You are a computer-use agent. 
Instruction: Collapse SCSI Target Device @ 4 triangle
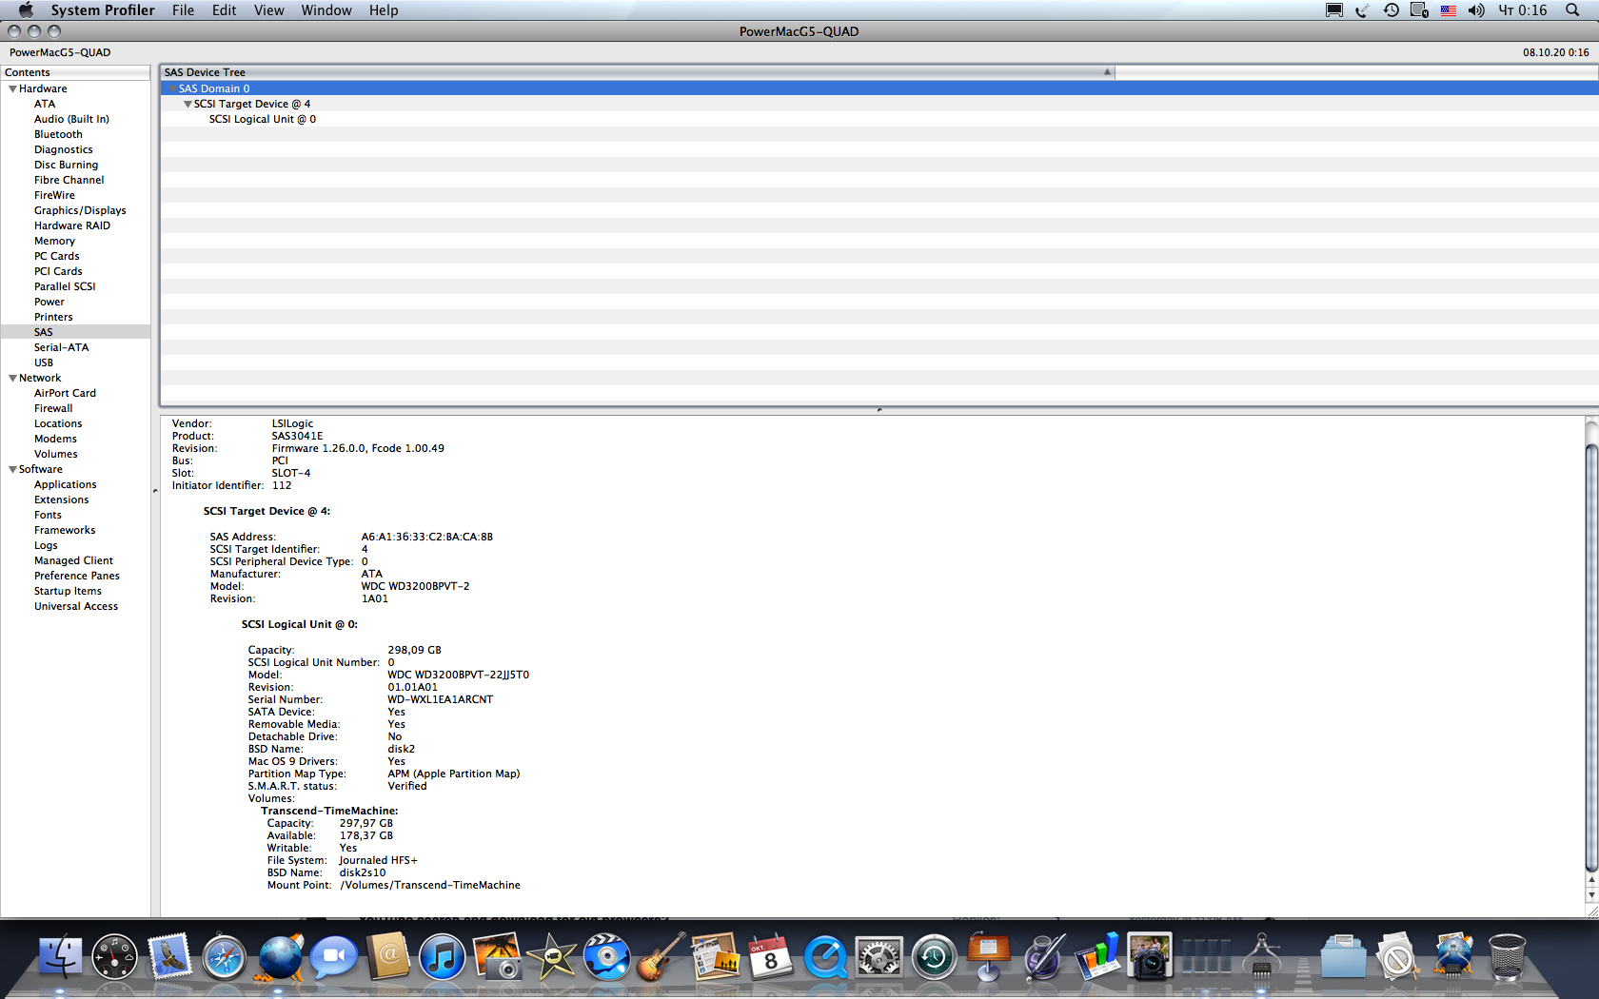[x=188, y=104]
